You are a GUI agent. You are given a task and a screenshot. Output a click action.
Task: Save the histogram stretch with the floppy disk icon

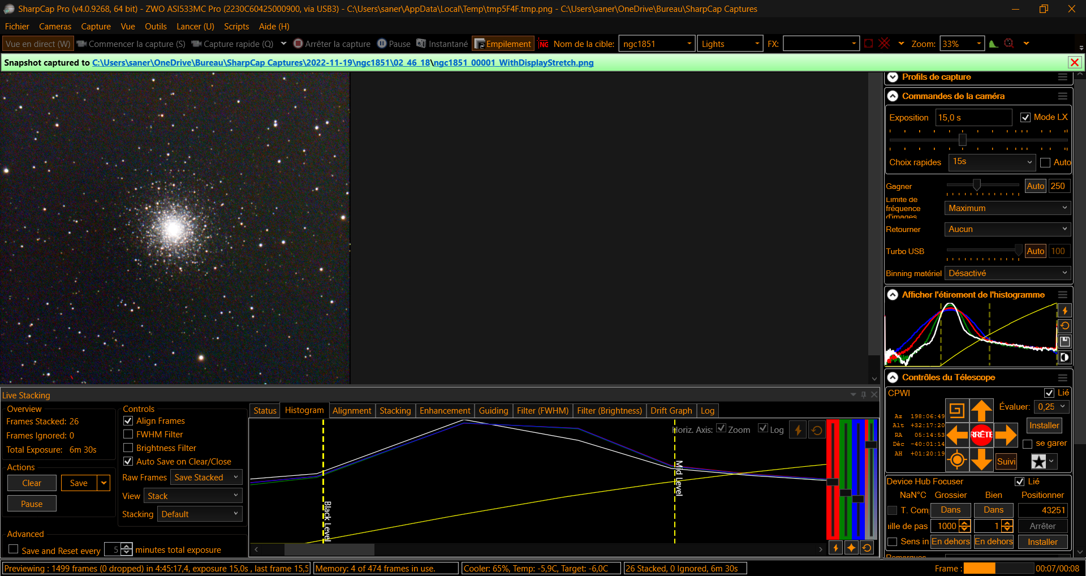[1065, 341]
